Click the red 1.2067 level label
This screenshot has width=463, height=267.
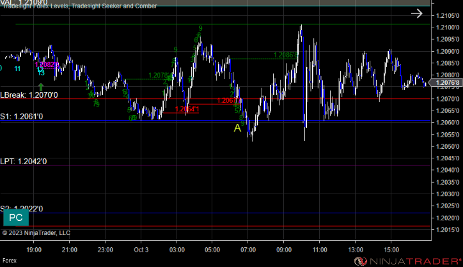pyautogui.click(x=229, y=100)
